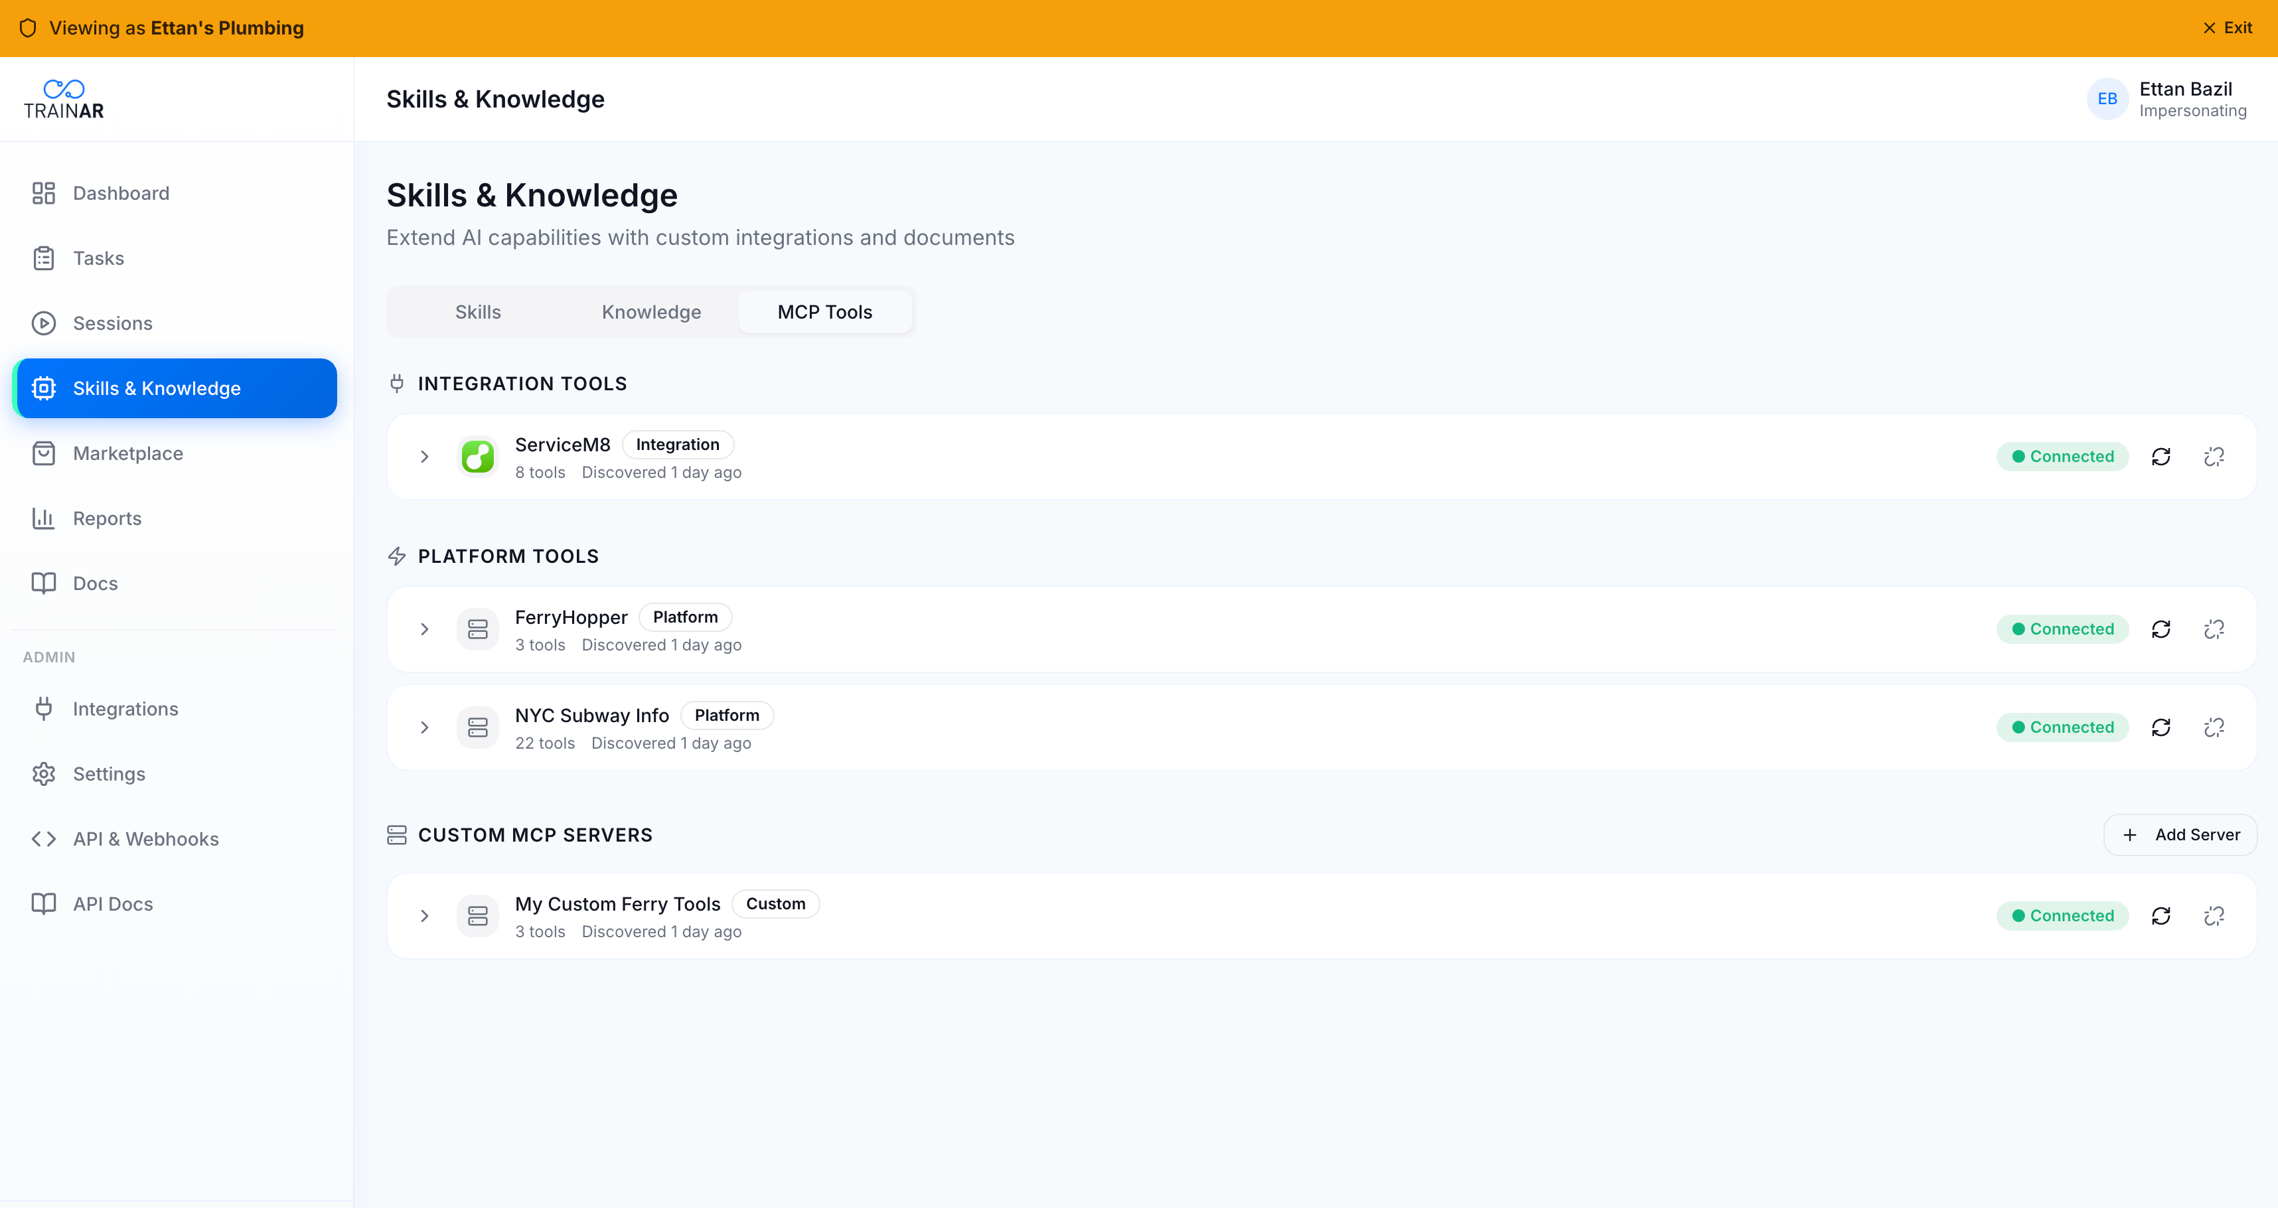
Task: Open the Sessions panel from the sidebar
Action: tap(112, 323)
